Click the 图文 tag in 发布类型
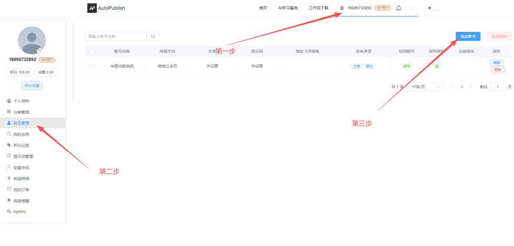The height and width of the screenshot is (246, 514). click(x=369, y=66)
